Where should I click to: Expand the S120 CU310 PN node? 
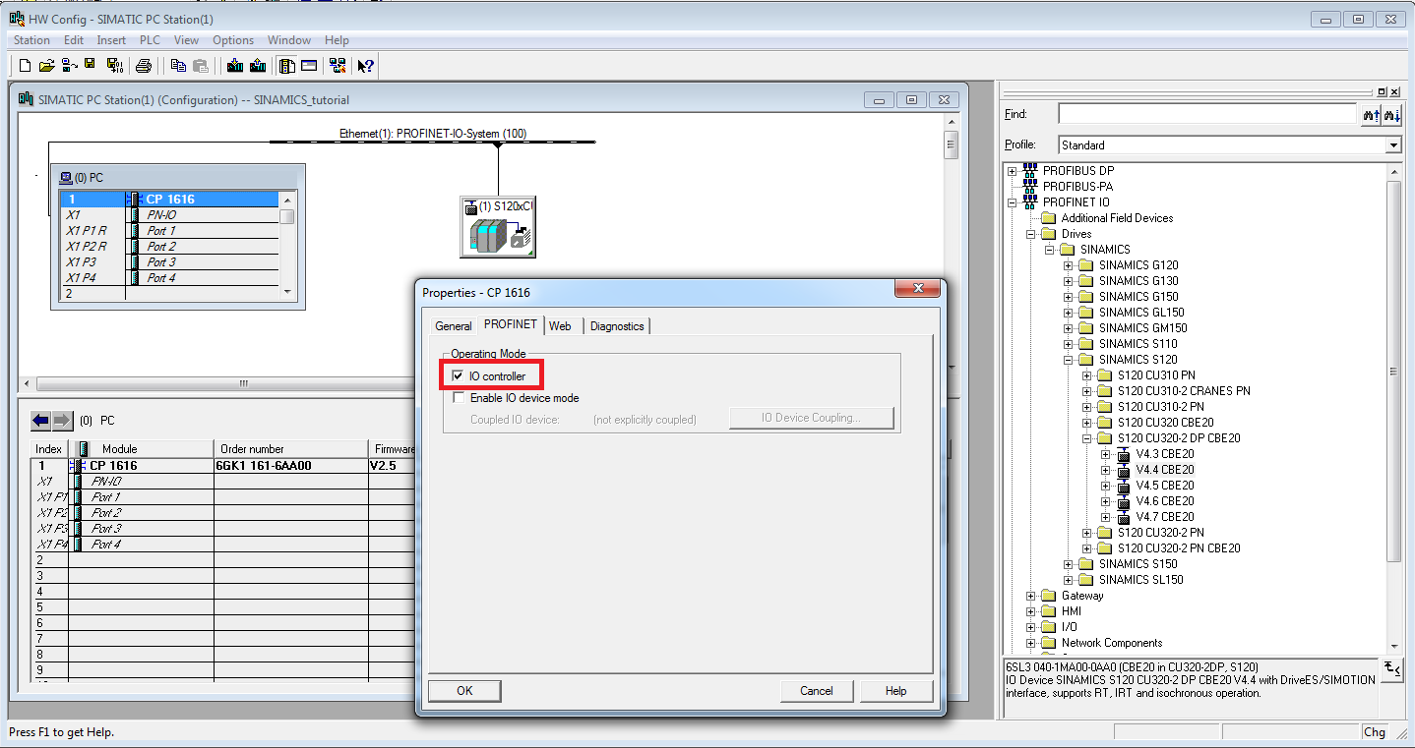(1086, 375)
